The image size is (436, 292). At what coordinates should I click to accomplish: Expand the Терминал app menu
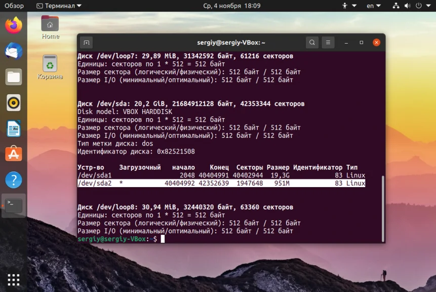pyautogui.click(x=59, y=6)
